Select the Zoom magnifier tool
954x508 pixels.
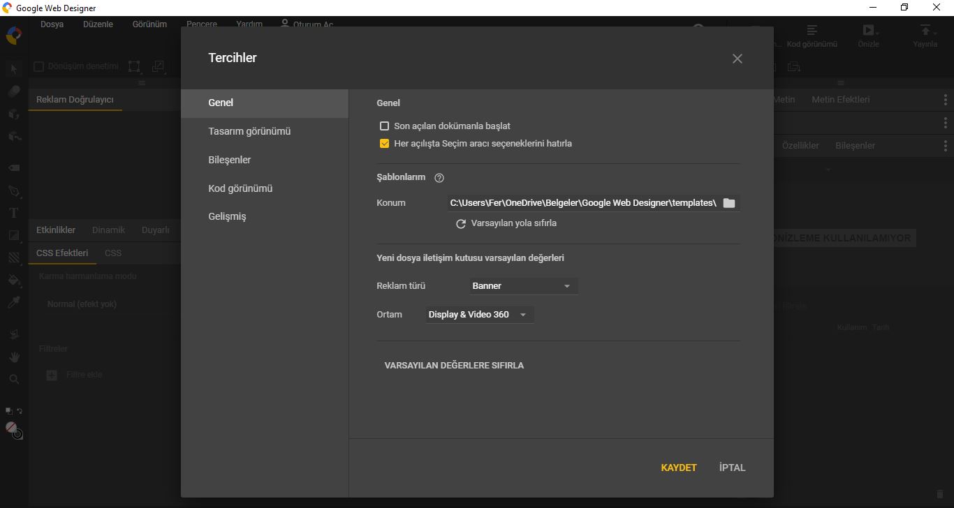tap(14, 379)
